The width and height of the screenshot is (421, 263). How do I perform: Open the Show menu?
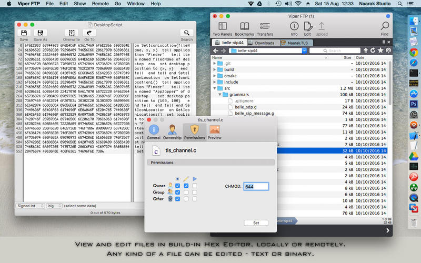click(80, 4)
